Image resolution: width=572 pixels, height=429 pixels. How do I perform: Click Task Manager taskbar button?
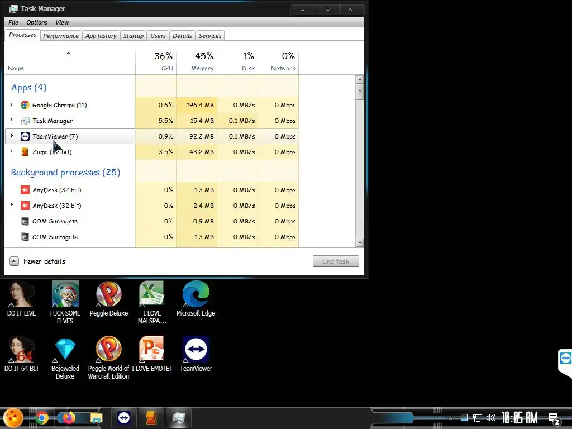point(179,418)
